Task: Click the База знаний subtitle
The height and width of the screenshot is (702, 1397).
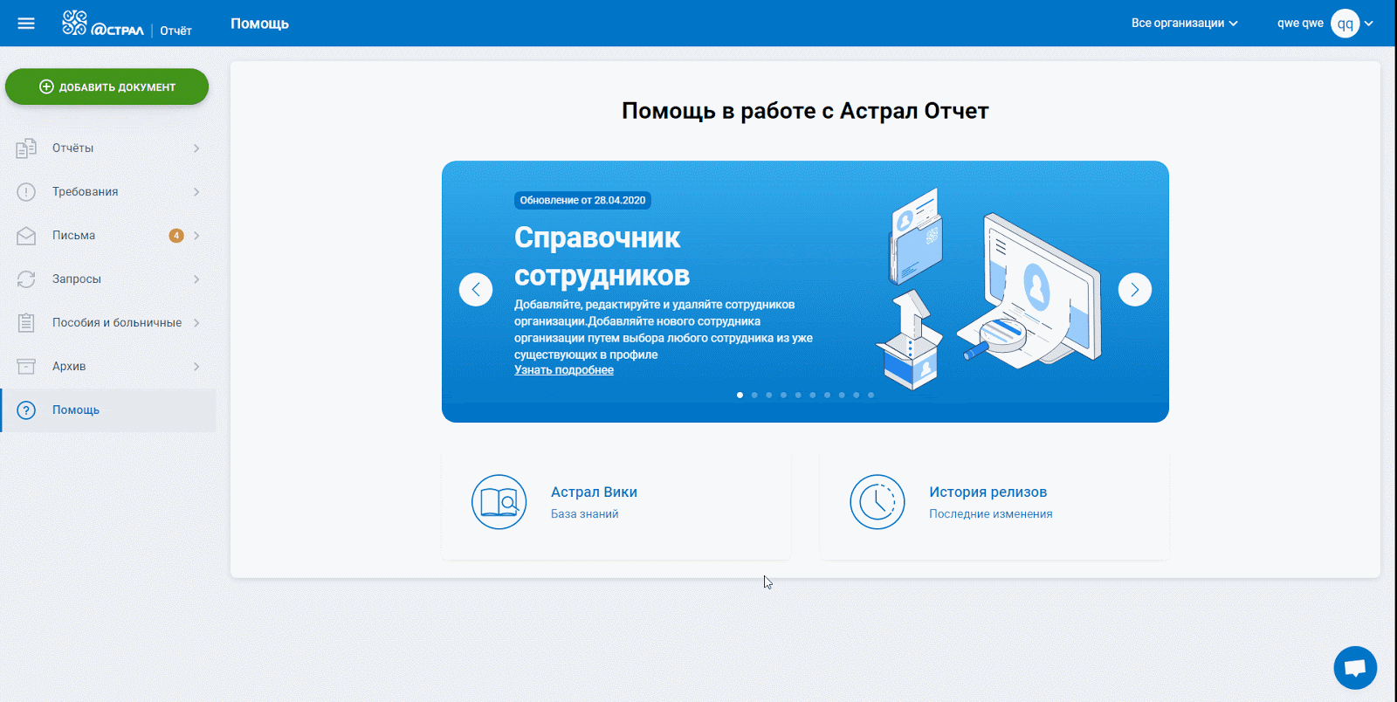Action: click(585, 514)
